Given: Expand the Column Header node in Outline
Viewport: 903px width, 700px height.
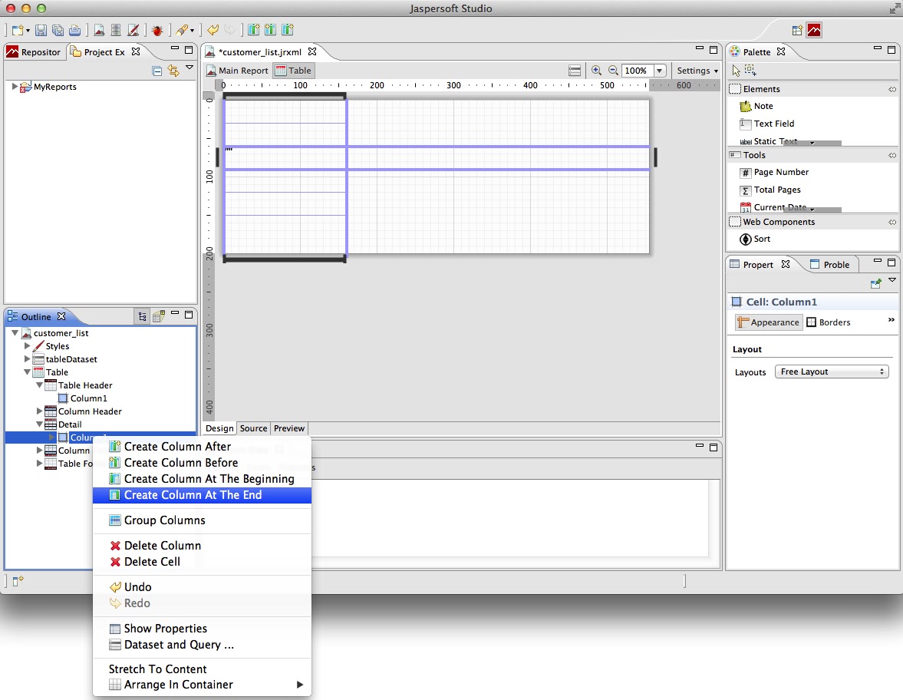Looking at the screenshot, I should (x=39, y=411).
